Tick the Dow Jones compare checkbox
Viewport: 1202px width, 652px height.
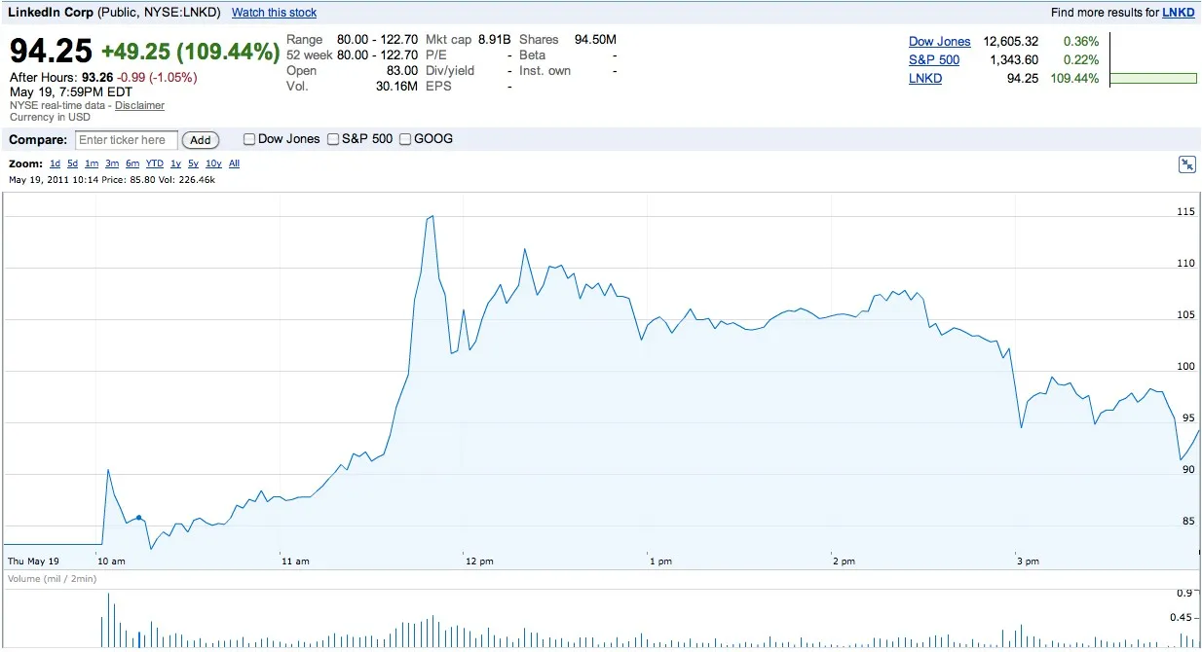[x=248, y=139]
